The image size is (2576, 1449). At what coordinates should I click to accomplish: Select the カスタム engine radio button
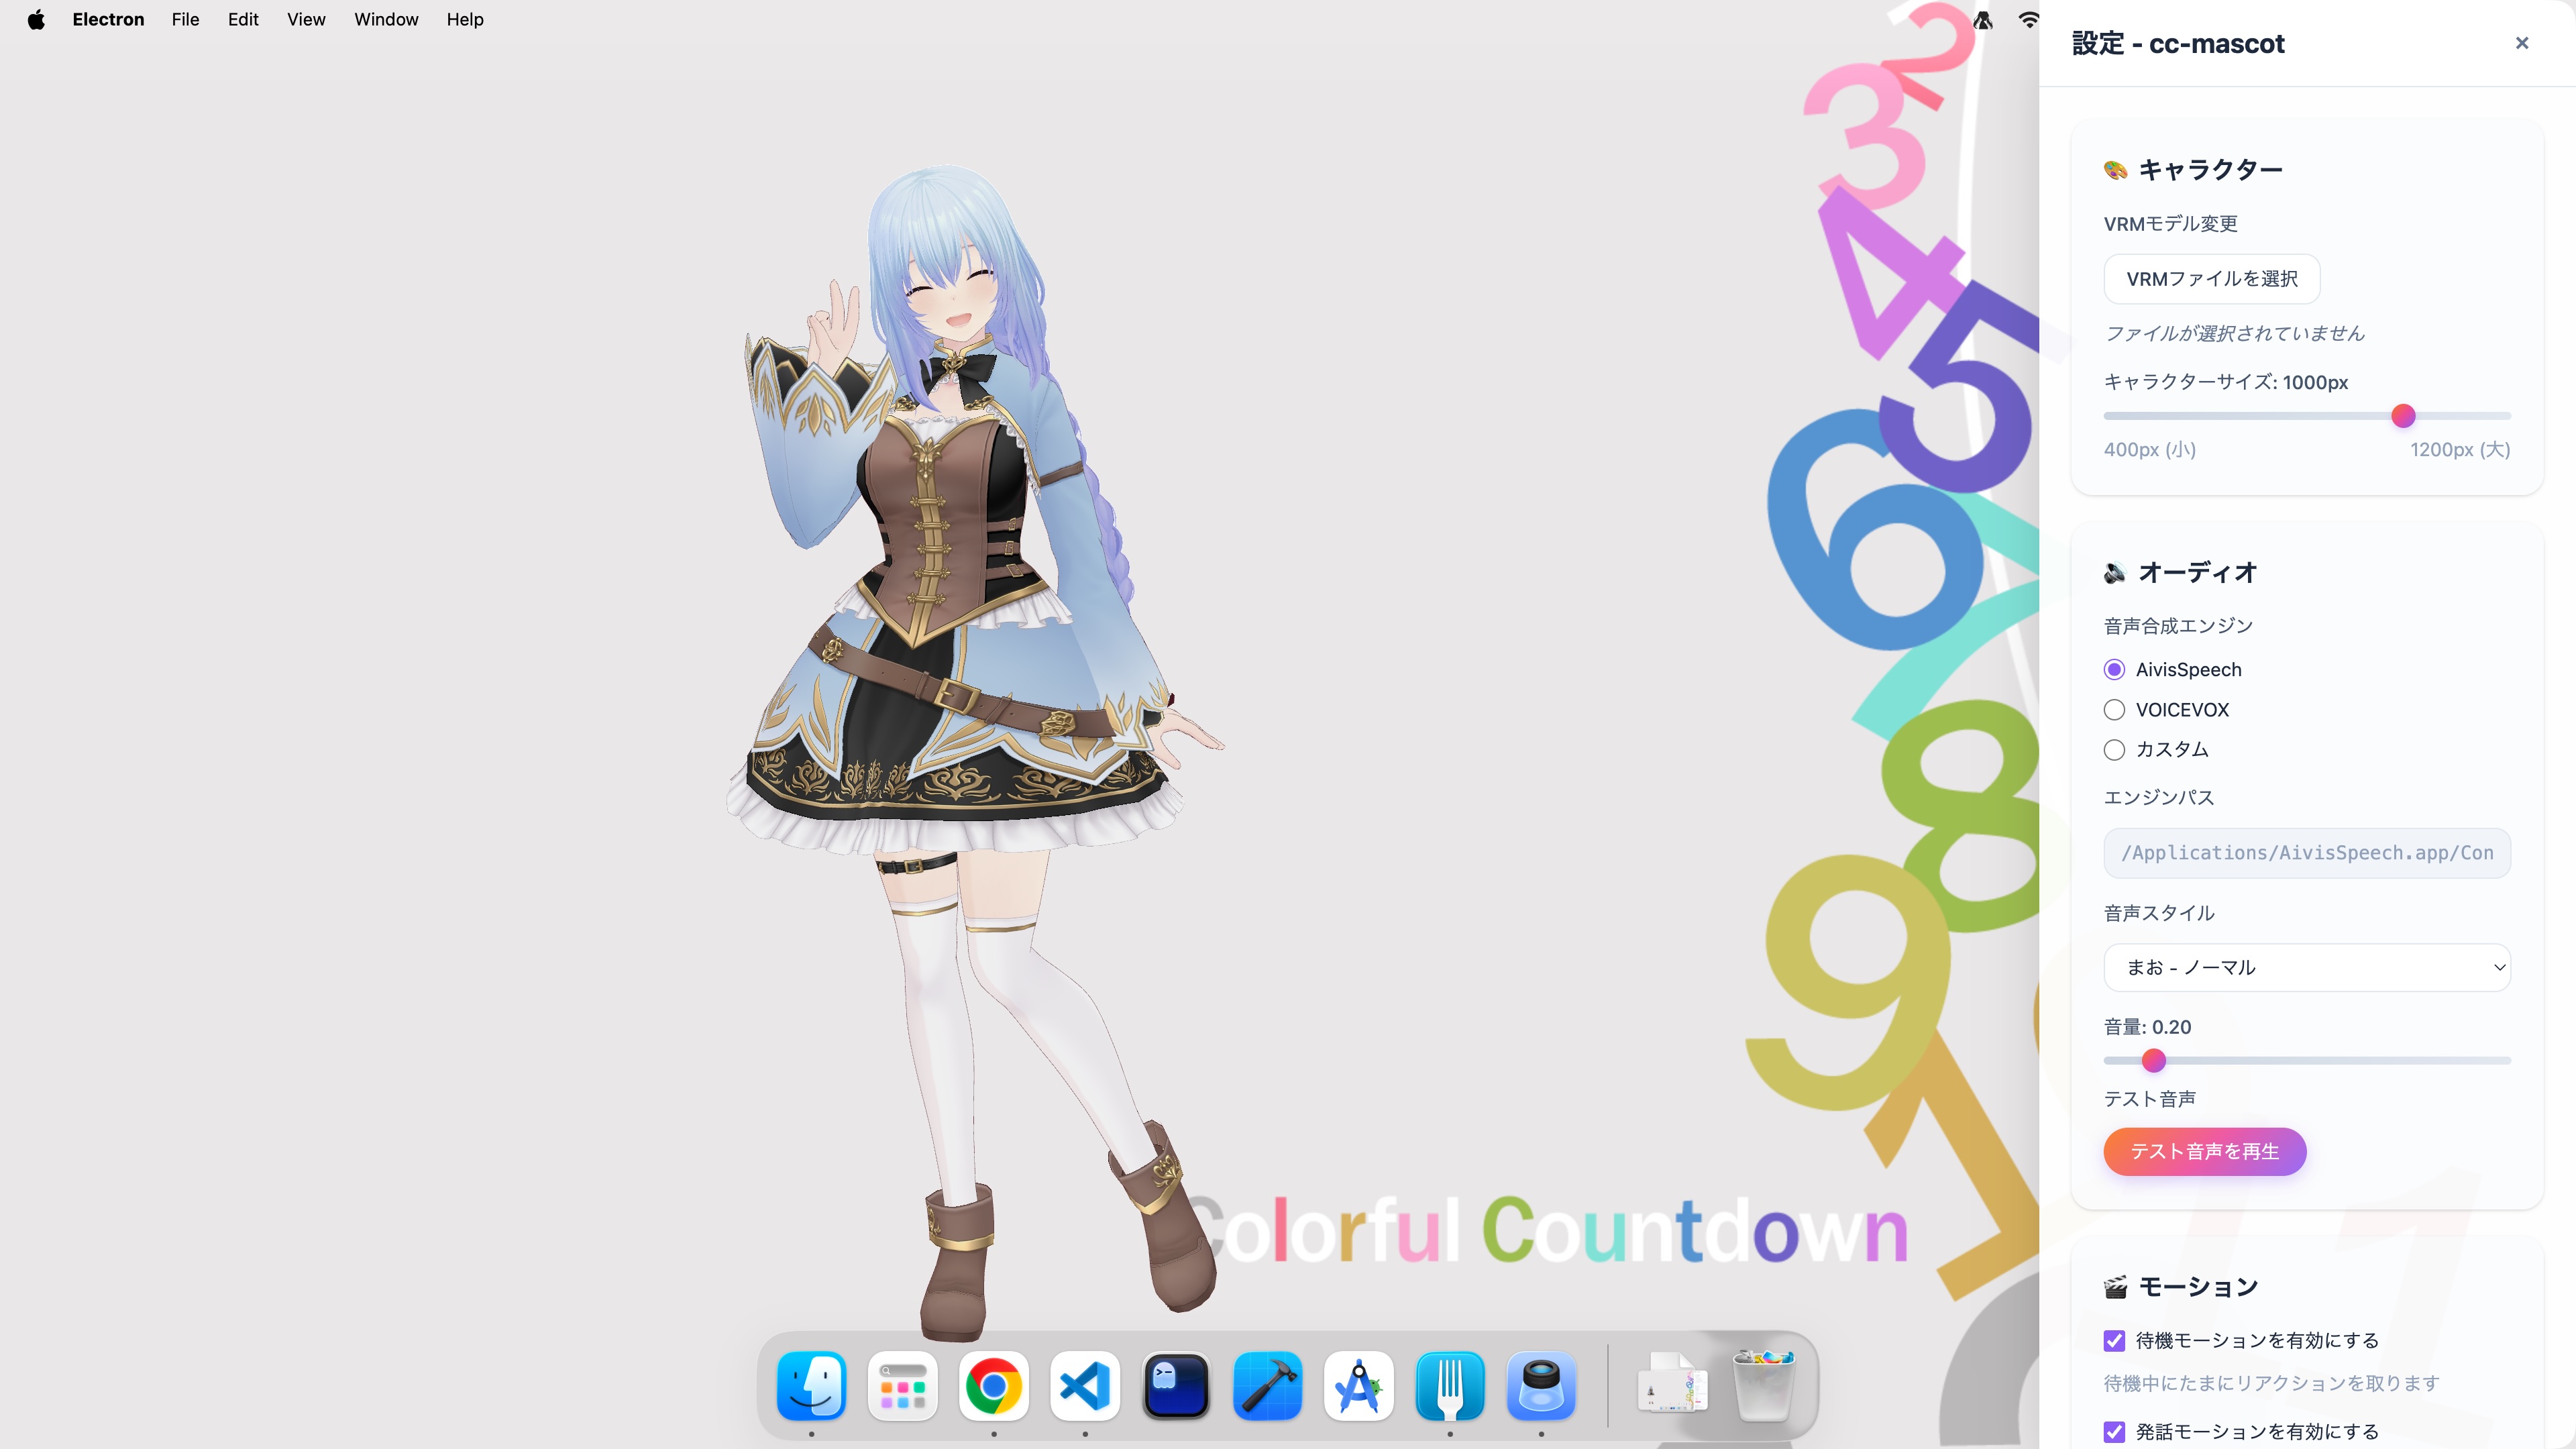tap(2114, 750)
